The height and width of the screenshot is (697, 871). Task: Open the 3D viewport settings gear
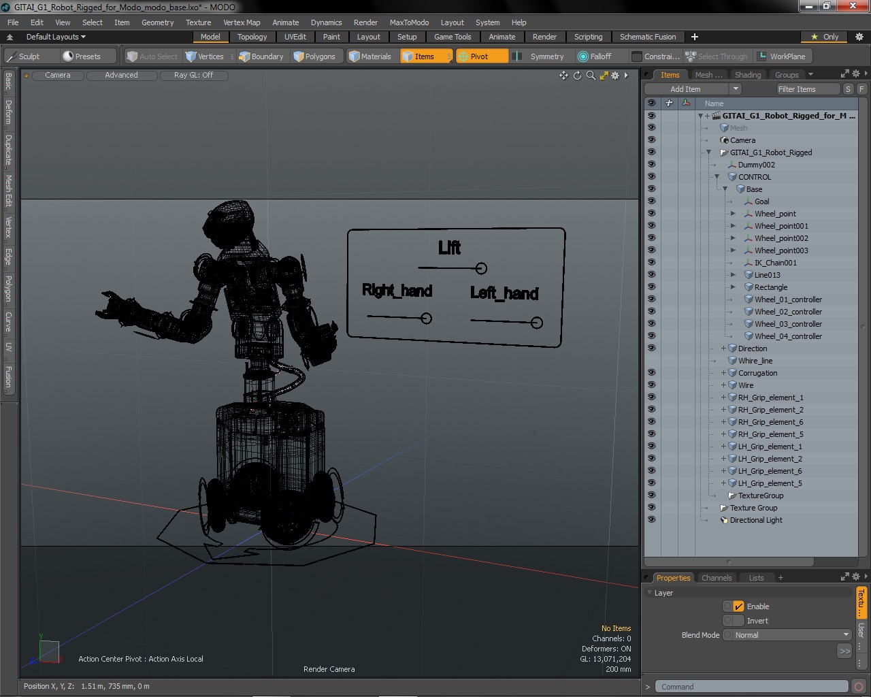point(615,76)
